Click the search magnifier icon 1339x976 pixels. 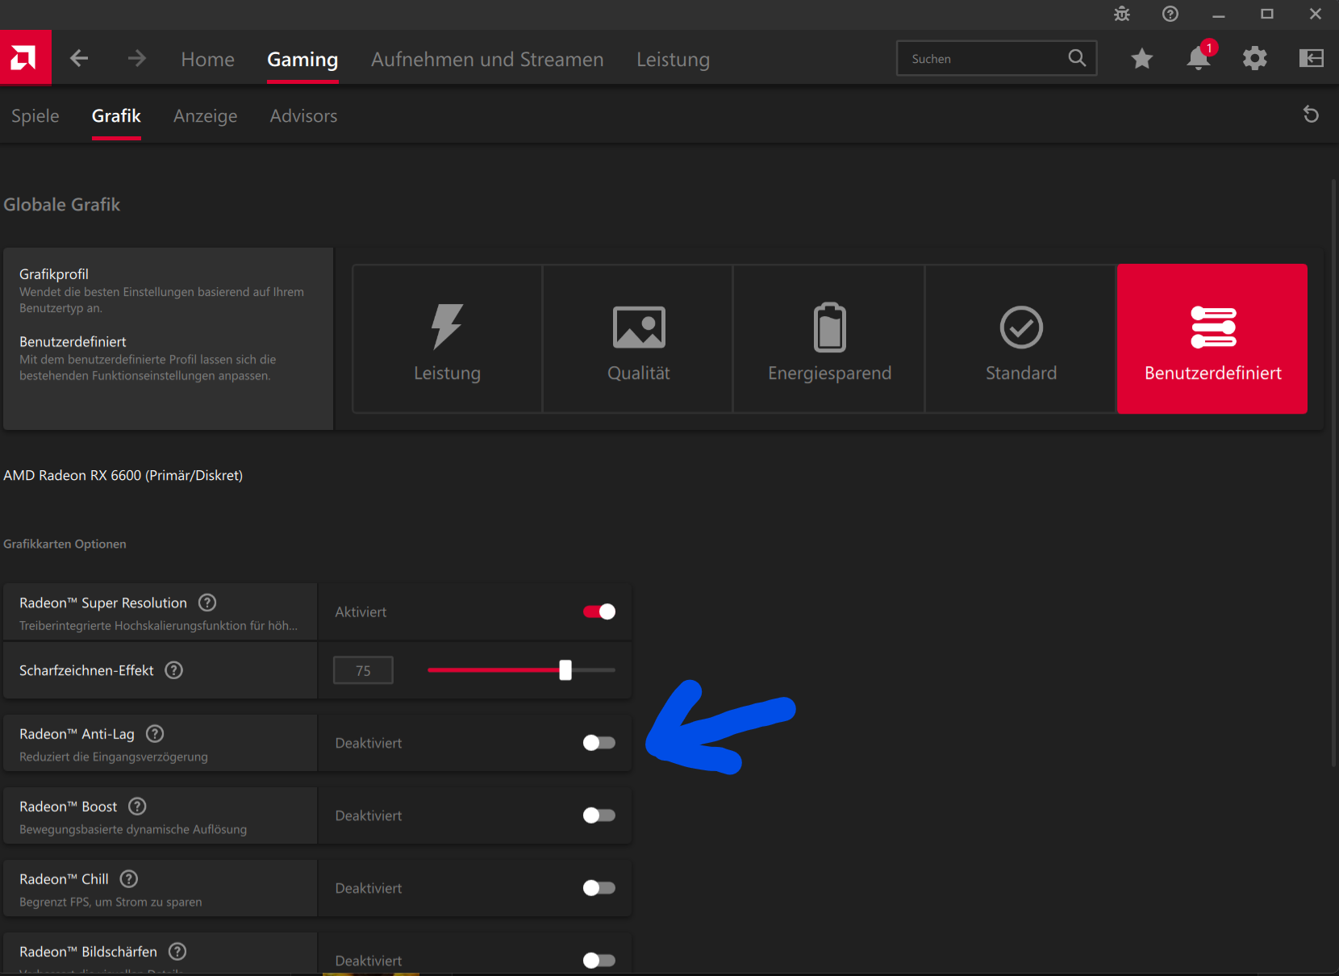pos(1077,58)
